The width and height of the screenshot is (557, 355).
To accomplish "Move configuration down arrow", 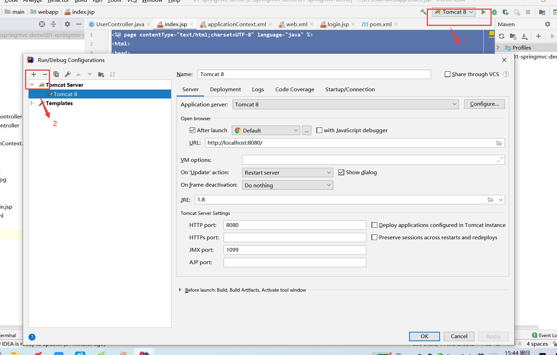I will tap(90, 74).
